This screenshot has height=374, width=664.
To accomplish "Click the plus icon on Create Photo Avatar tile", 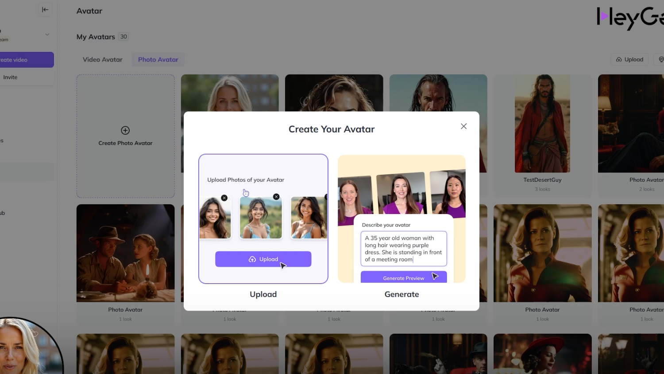I will (125, 131).
